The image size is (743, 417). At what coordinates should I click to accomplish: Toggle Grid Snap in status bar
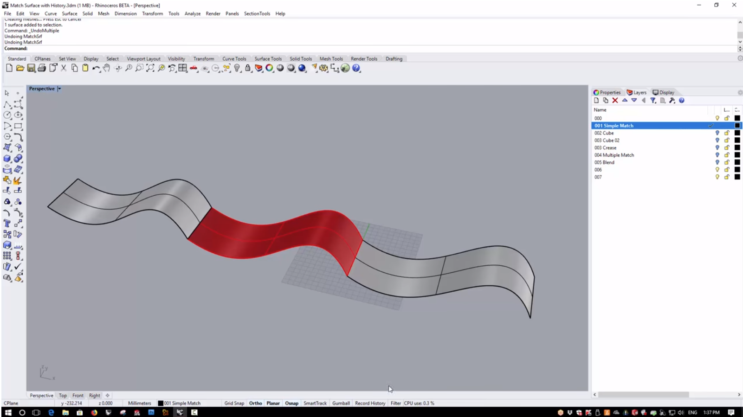point(234,403)
